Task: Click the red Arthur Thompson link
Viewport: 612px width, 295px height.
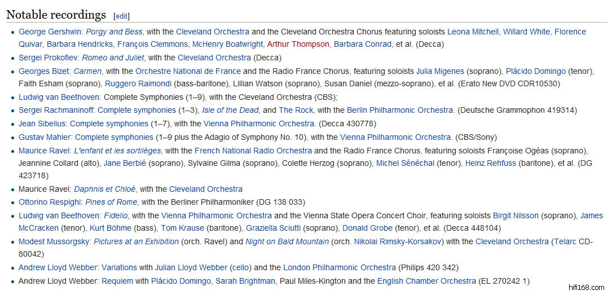Action: 298,44
